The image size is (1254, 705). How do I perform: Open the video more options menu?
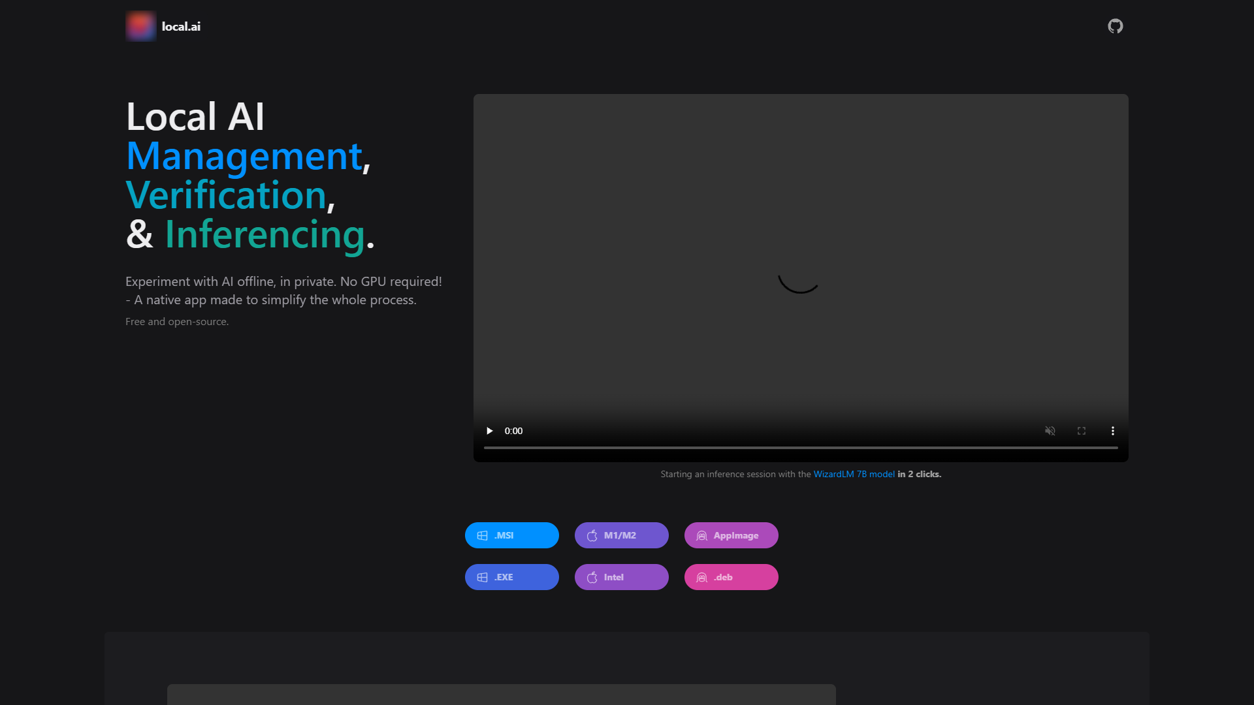pyautogui.click(x=1113, y=431)
